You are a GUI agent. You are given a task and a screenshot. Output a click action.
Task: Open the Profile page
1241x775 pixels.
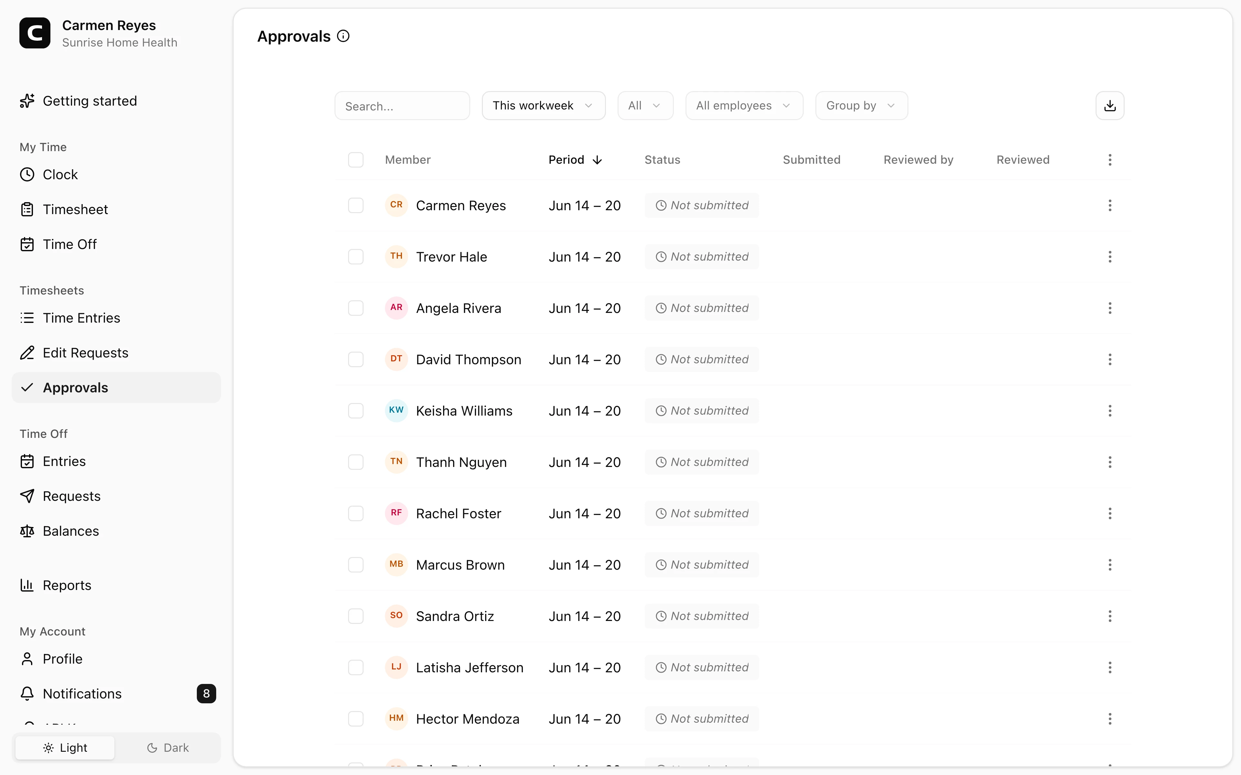[x=116, y=659]
